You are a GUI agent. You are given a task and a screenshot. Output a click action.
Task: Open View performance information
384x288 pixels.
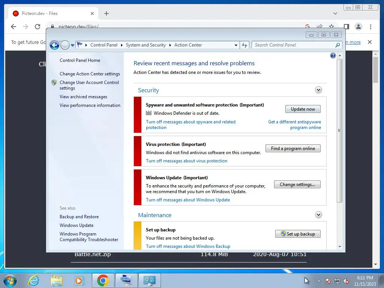tap(90, 105)
